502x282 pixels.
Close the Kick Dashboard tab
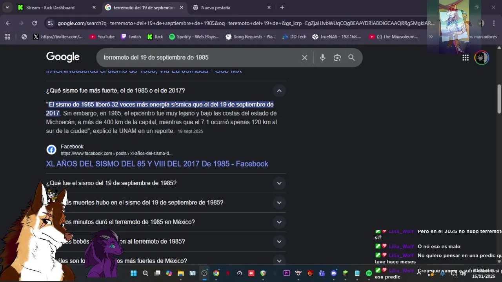click(94, 7)
